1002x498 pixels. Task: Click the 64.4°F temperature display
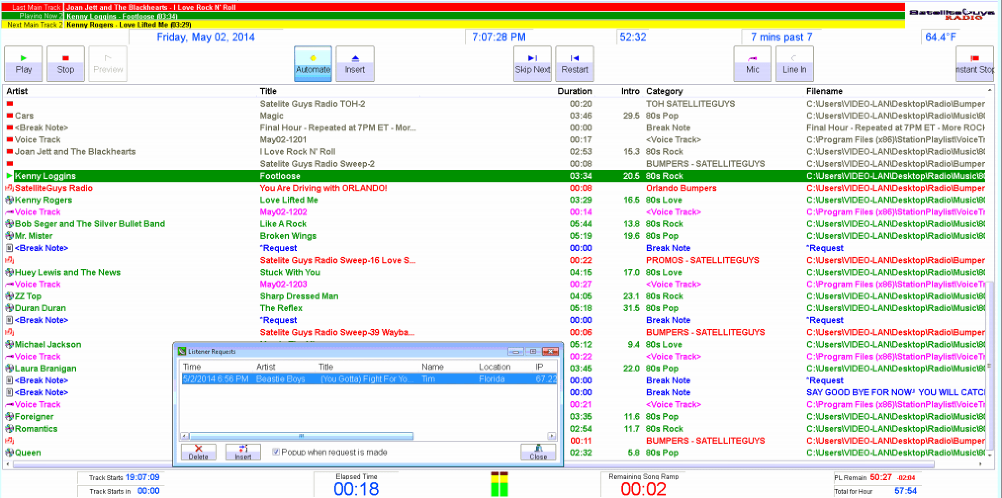point(940,37)
